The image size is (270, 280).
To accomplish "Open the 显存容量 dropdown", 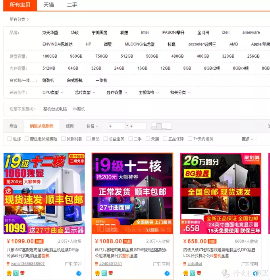I will point(117,93).
